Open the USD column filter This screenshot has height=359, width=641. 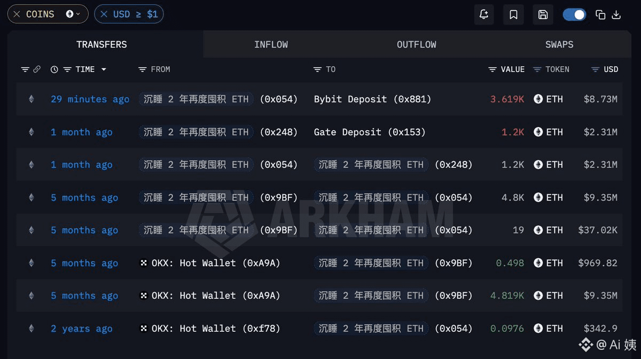coord(595,69)
